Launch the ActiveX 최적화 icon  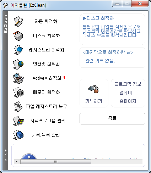coord(18,78)
